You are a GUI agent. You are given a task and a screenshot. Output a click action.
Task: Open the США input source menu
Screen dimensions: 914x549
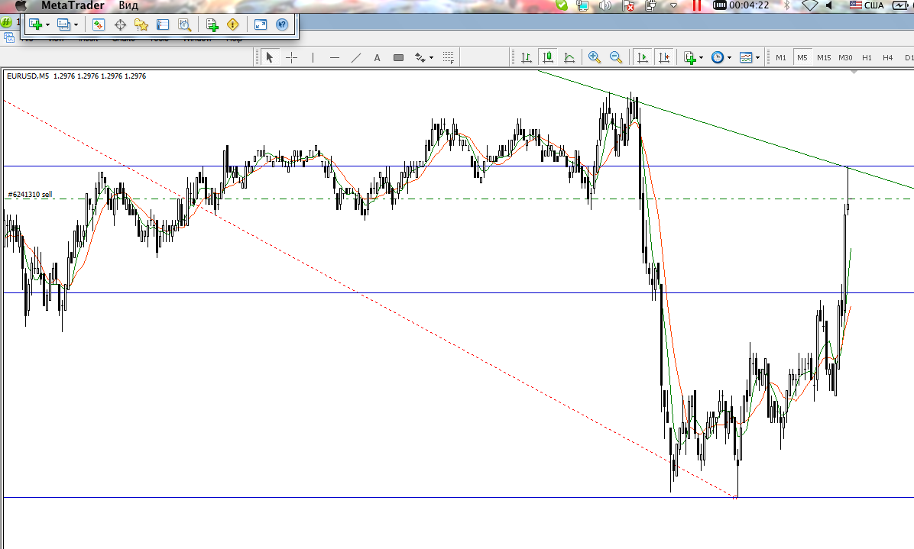click(866, 5)
